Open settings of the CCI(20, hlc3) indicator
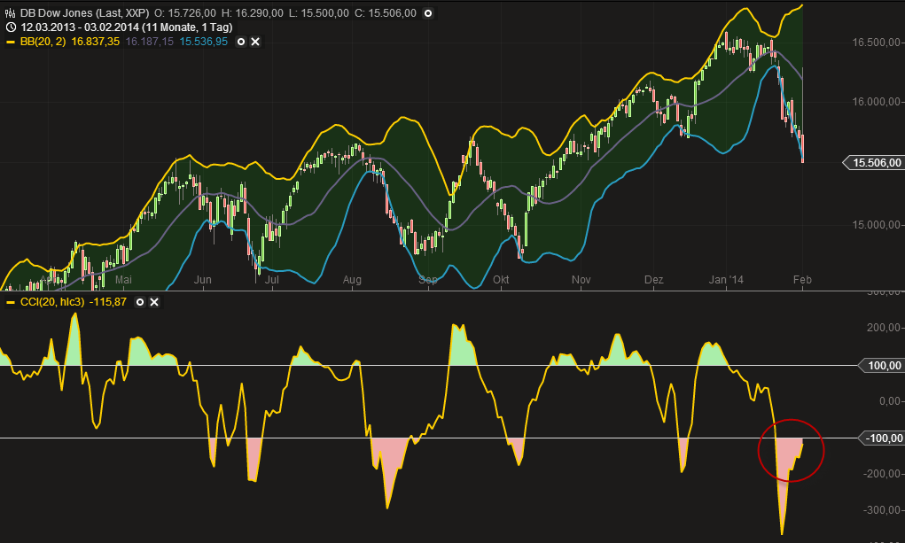Screen dimensions: 905x543 (x=140, y=302)
